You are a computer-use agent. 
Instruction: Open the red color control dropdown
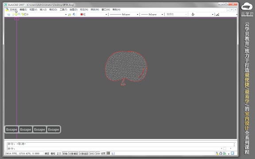point(106,15)
